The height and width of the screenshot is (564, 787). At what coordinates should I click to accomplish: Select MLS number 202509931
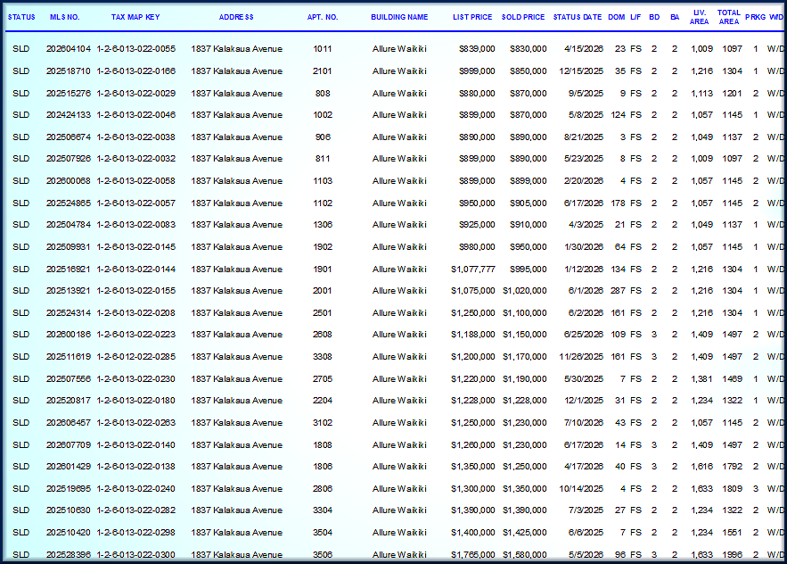point(69,247)
